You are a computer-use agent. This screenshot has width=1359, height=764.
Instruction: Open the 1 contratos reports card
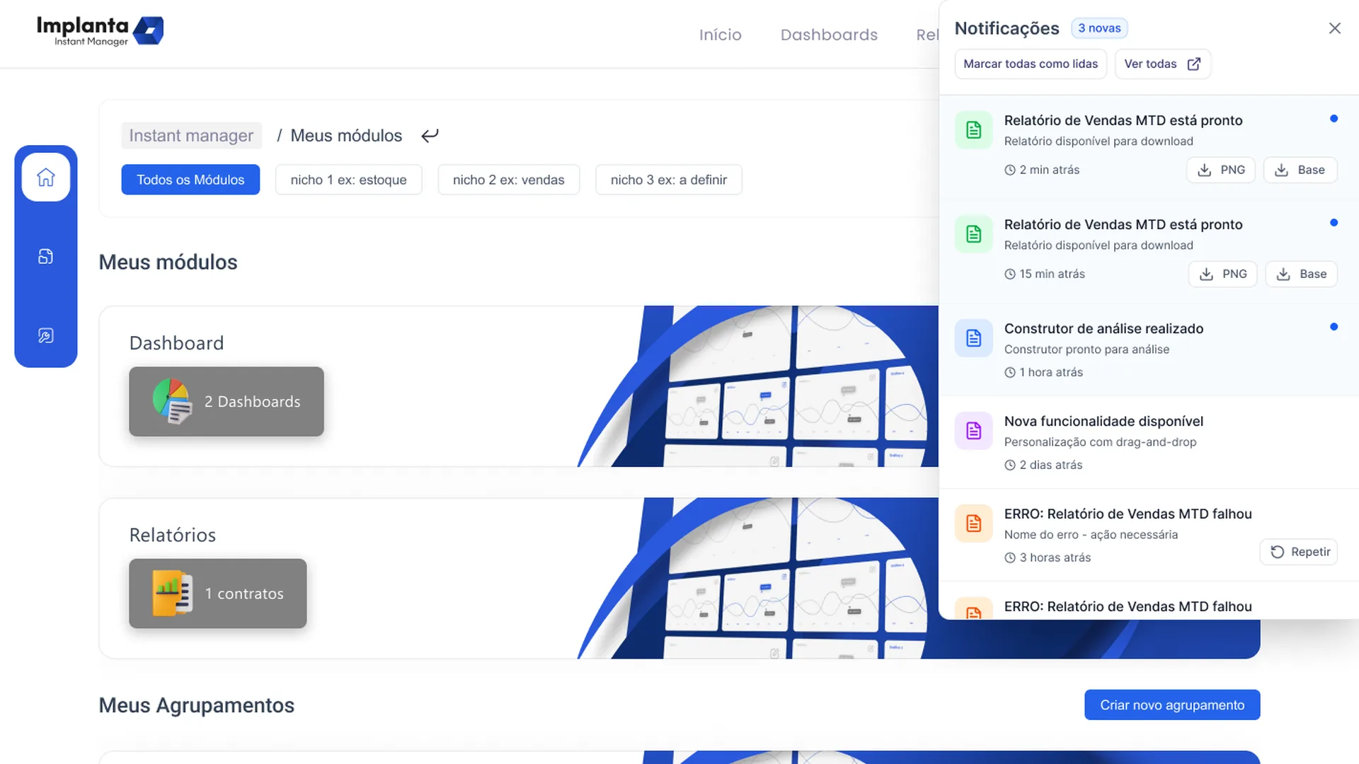pos(218,594)
